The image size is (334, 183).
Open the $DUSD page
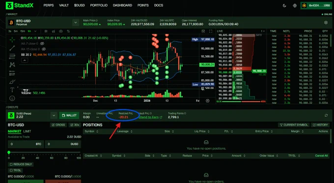coord(79,5)
